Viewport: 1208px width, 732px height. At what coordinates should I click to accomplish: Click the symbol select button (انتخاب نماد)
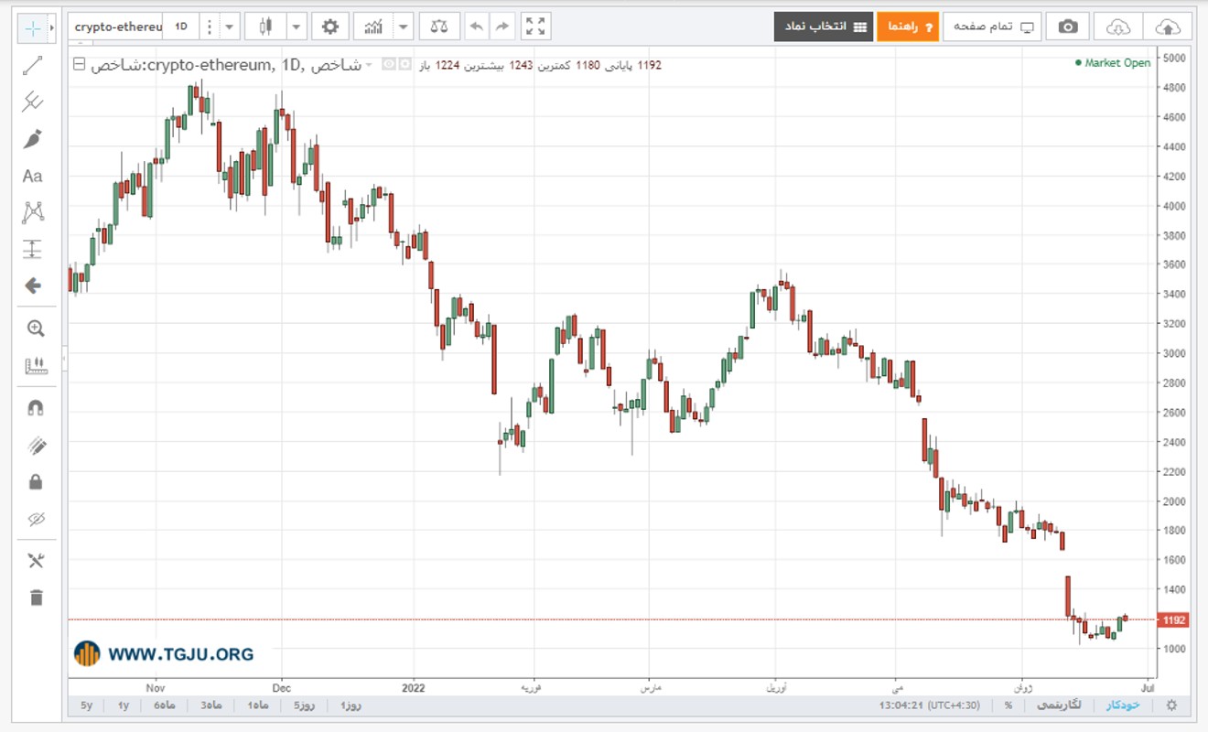[x=823, y=27]
